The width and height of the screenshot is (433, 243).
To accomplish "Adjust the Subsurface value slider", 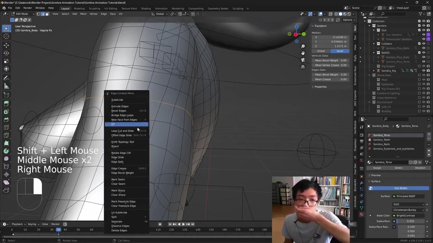I will pos(410,221).
